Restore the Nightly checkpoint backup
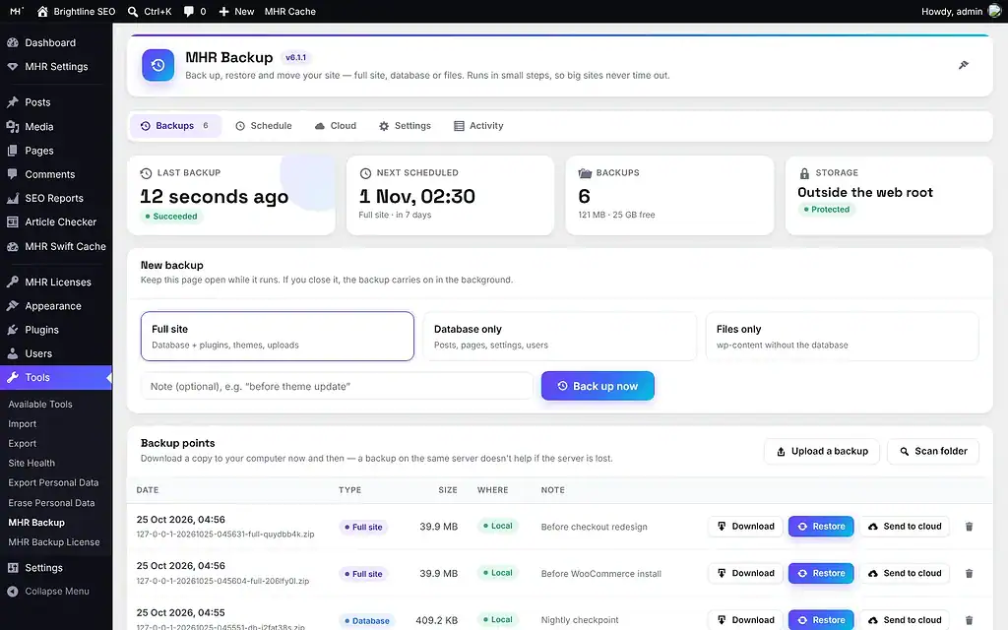The image size is (1008, 630). pyautogui.click(x=821, y=620)
